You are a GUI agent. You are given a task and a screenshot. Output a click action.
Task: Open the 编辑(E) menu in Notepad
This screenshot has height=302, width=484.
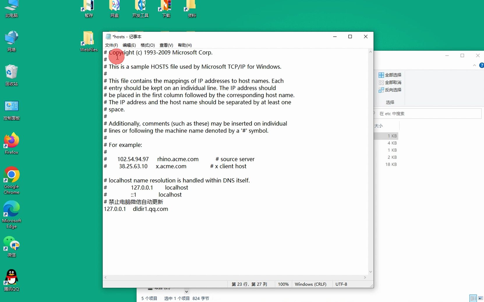point(129,45)
